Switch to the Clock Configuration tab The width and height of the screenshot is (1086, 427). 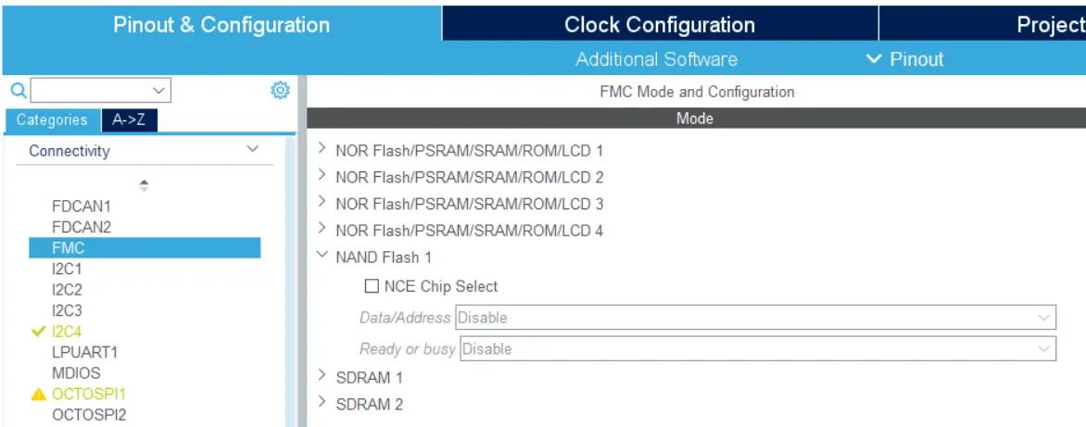[660, 25]
